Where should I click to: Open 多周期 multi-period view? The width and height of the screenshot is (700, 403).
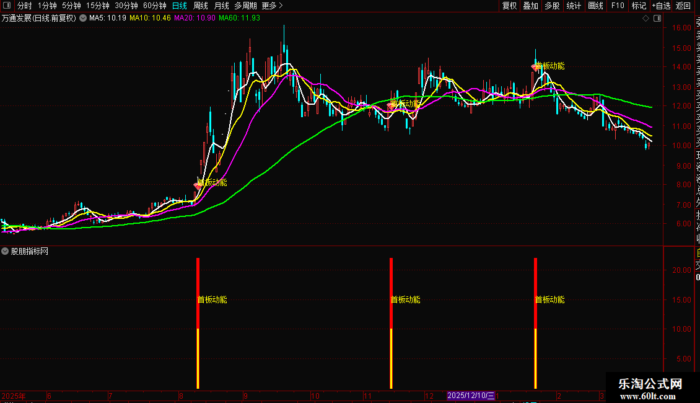pyautogui.click(x=245, y=6)
